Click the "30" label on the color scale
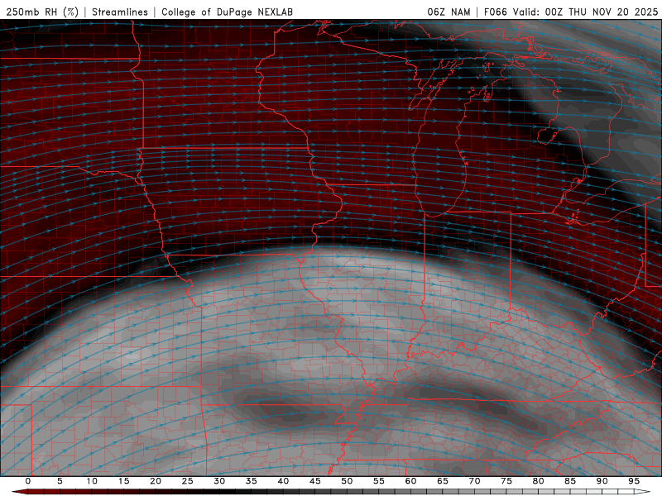Screen dimensions: 662x496 point(219,481)
